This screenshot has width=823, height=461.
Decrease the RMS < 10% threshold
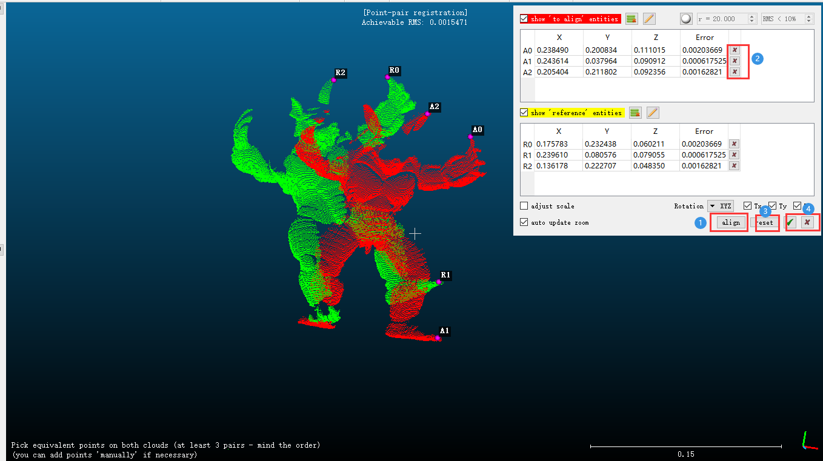tap(809, 22)
